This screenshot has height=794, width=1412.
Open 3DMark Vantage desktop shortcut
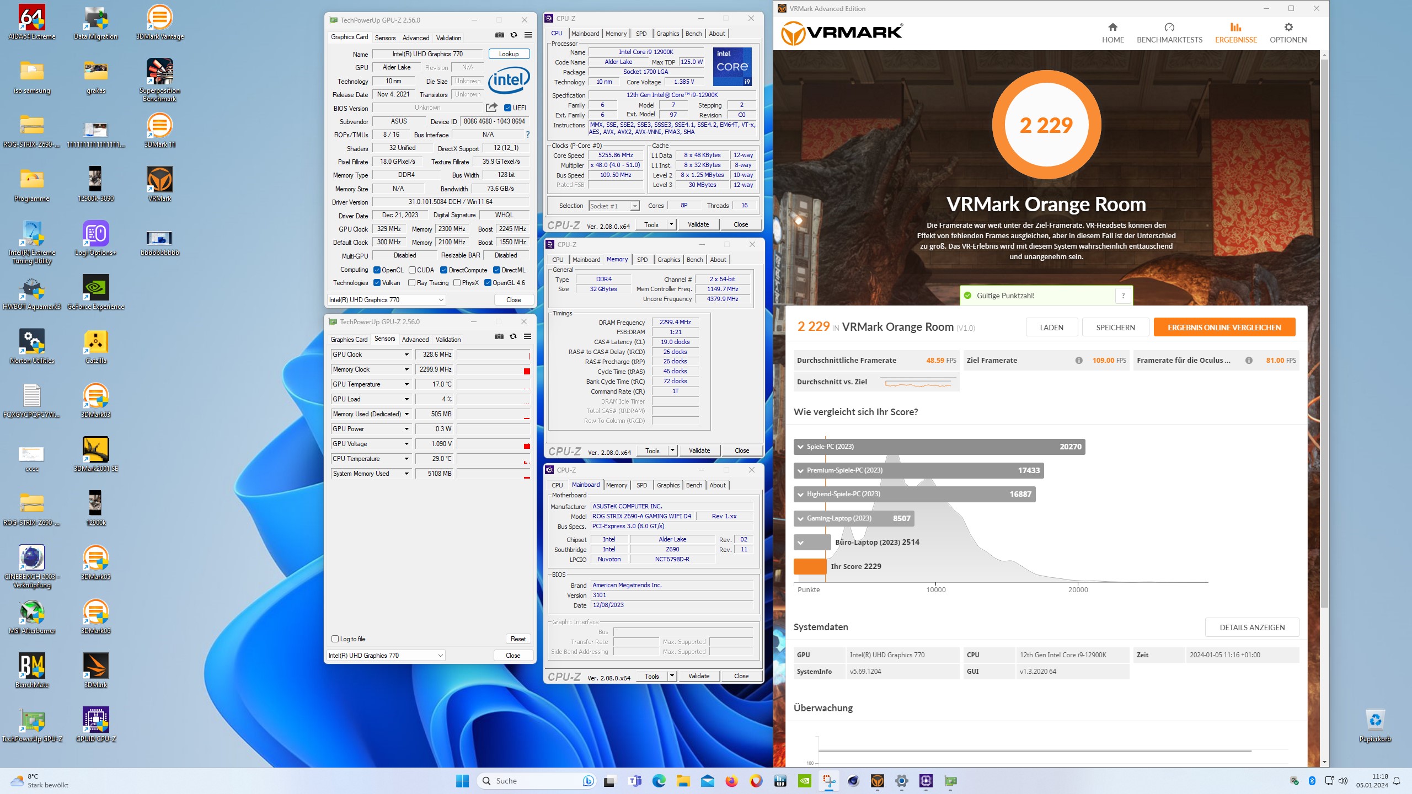click(x=160, y=23)
